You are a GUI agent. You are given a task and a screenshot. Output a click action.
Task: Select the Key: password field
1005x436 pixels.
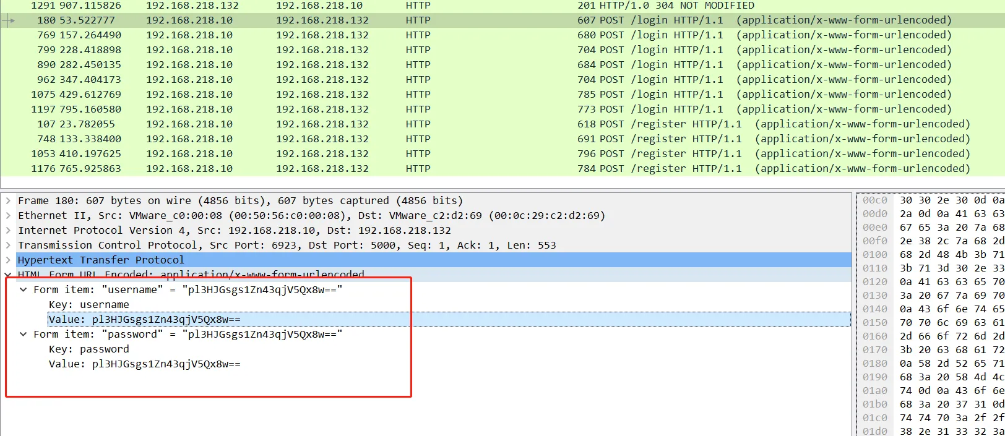[89, 349]
